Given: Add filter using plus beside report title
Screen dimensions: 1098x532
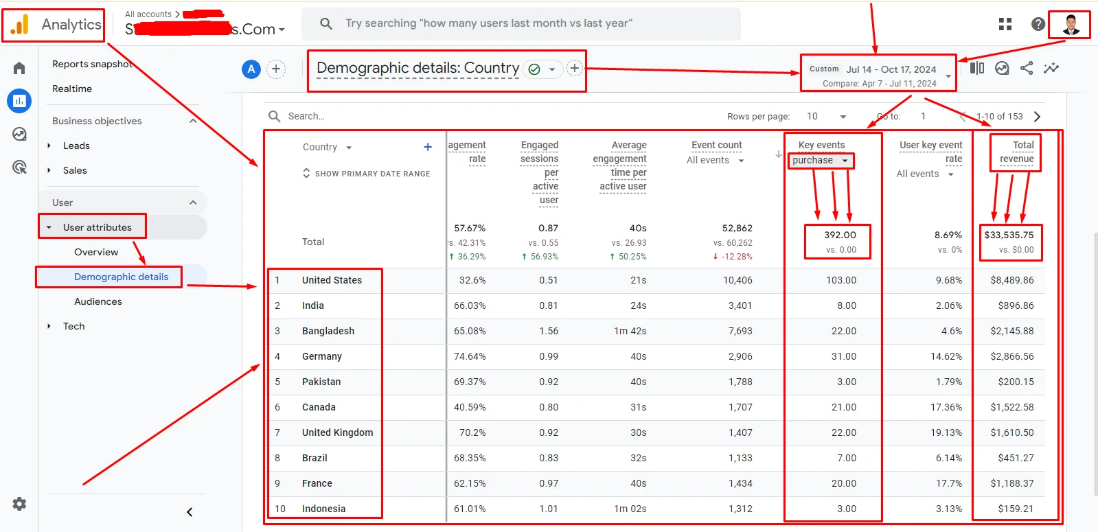Looking at the screenshot, I should pos(575,68).
